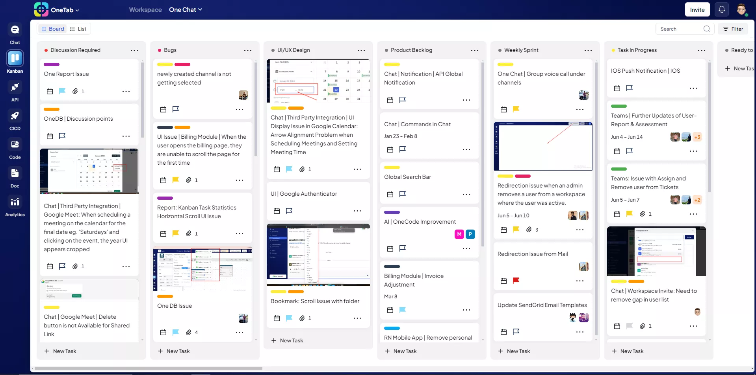Open the Code sidebar icon
This screenshot has width=756, height=375.
click(x=15, y=145)
